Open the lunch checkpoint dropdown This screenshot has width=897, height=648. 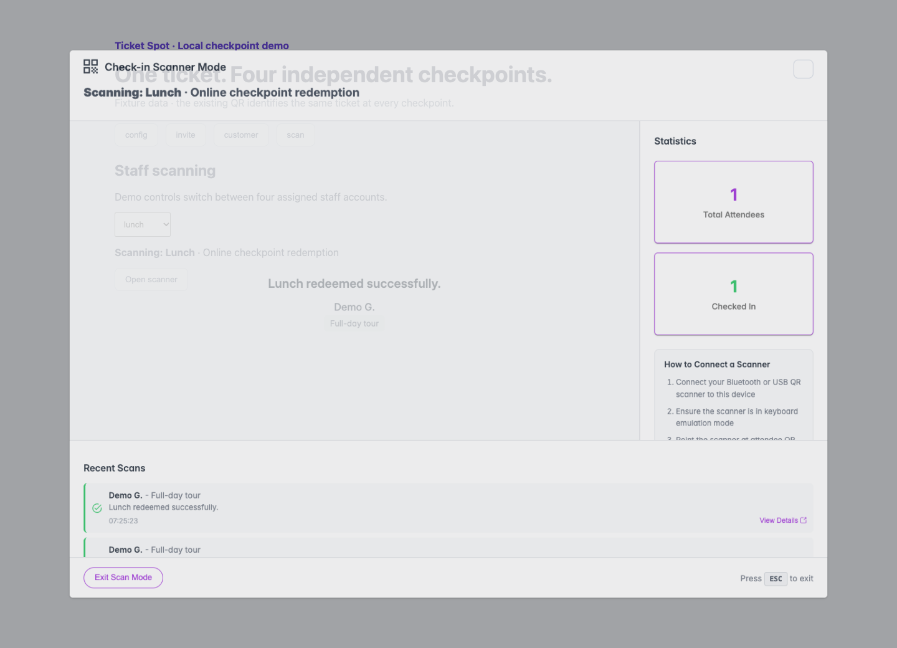pos(143,225)
